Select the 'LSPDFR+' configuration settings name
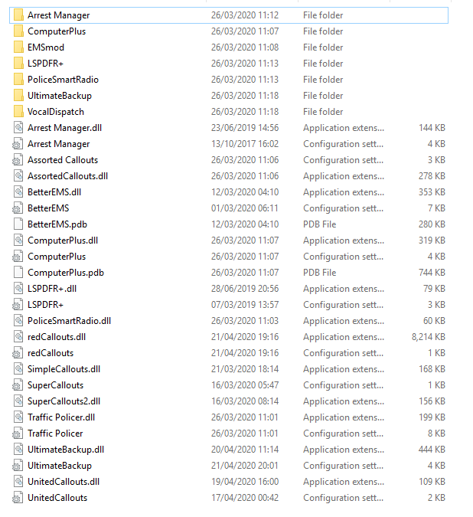 (x=45, y=305)
